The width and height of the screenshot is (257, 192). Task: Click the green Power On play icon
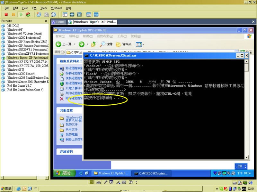(21, 14)
